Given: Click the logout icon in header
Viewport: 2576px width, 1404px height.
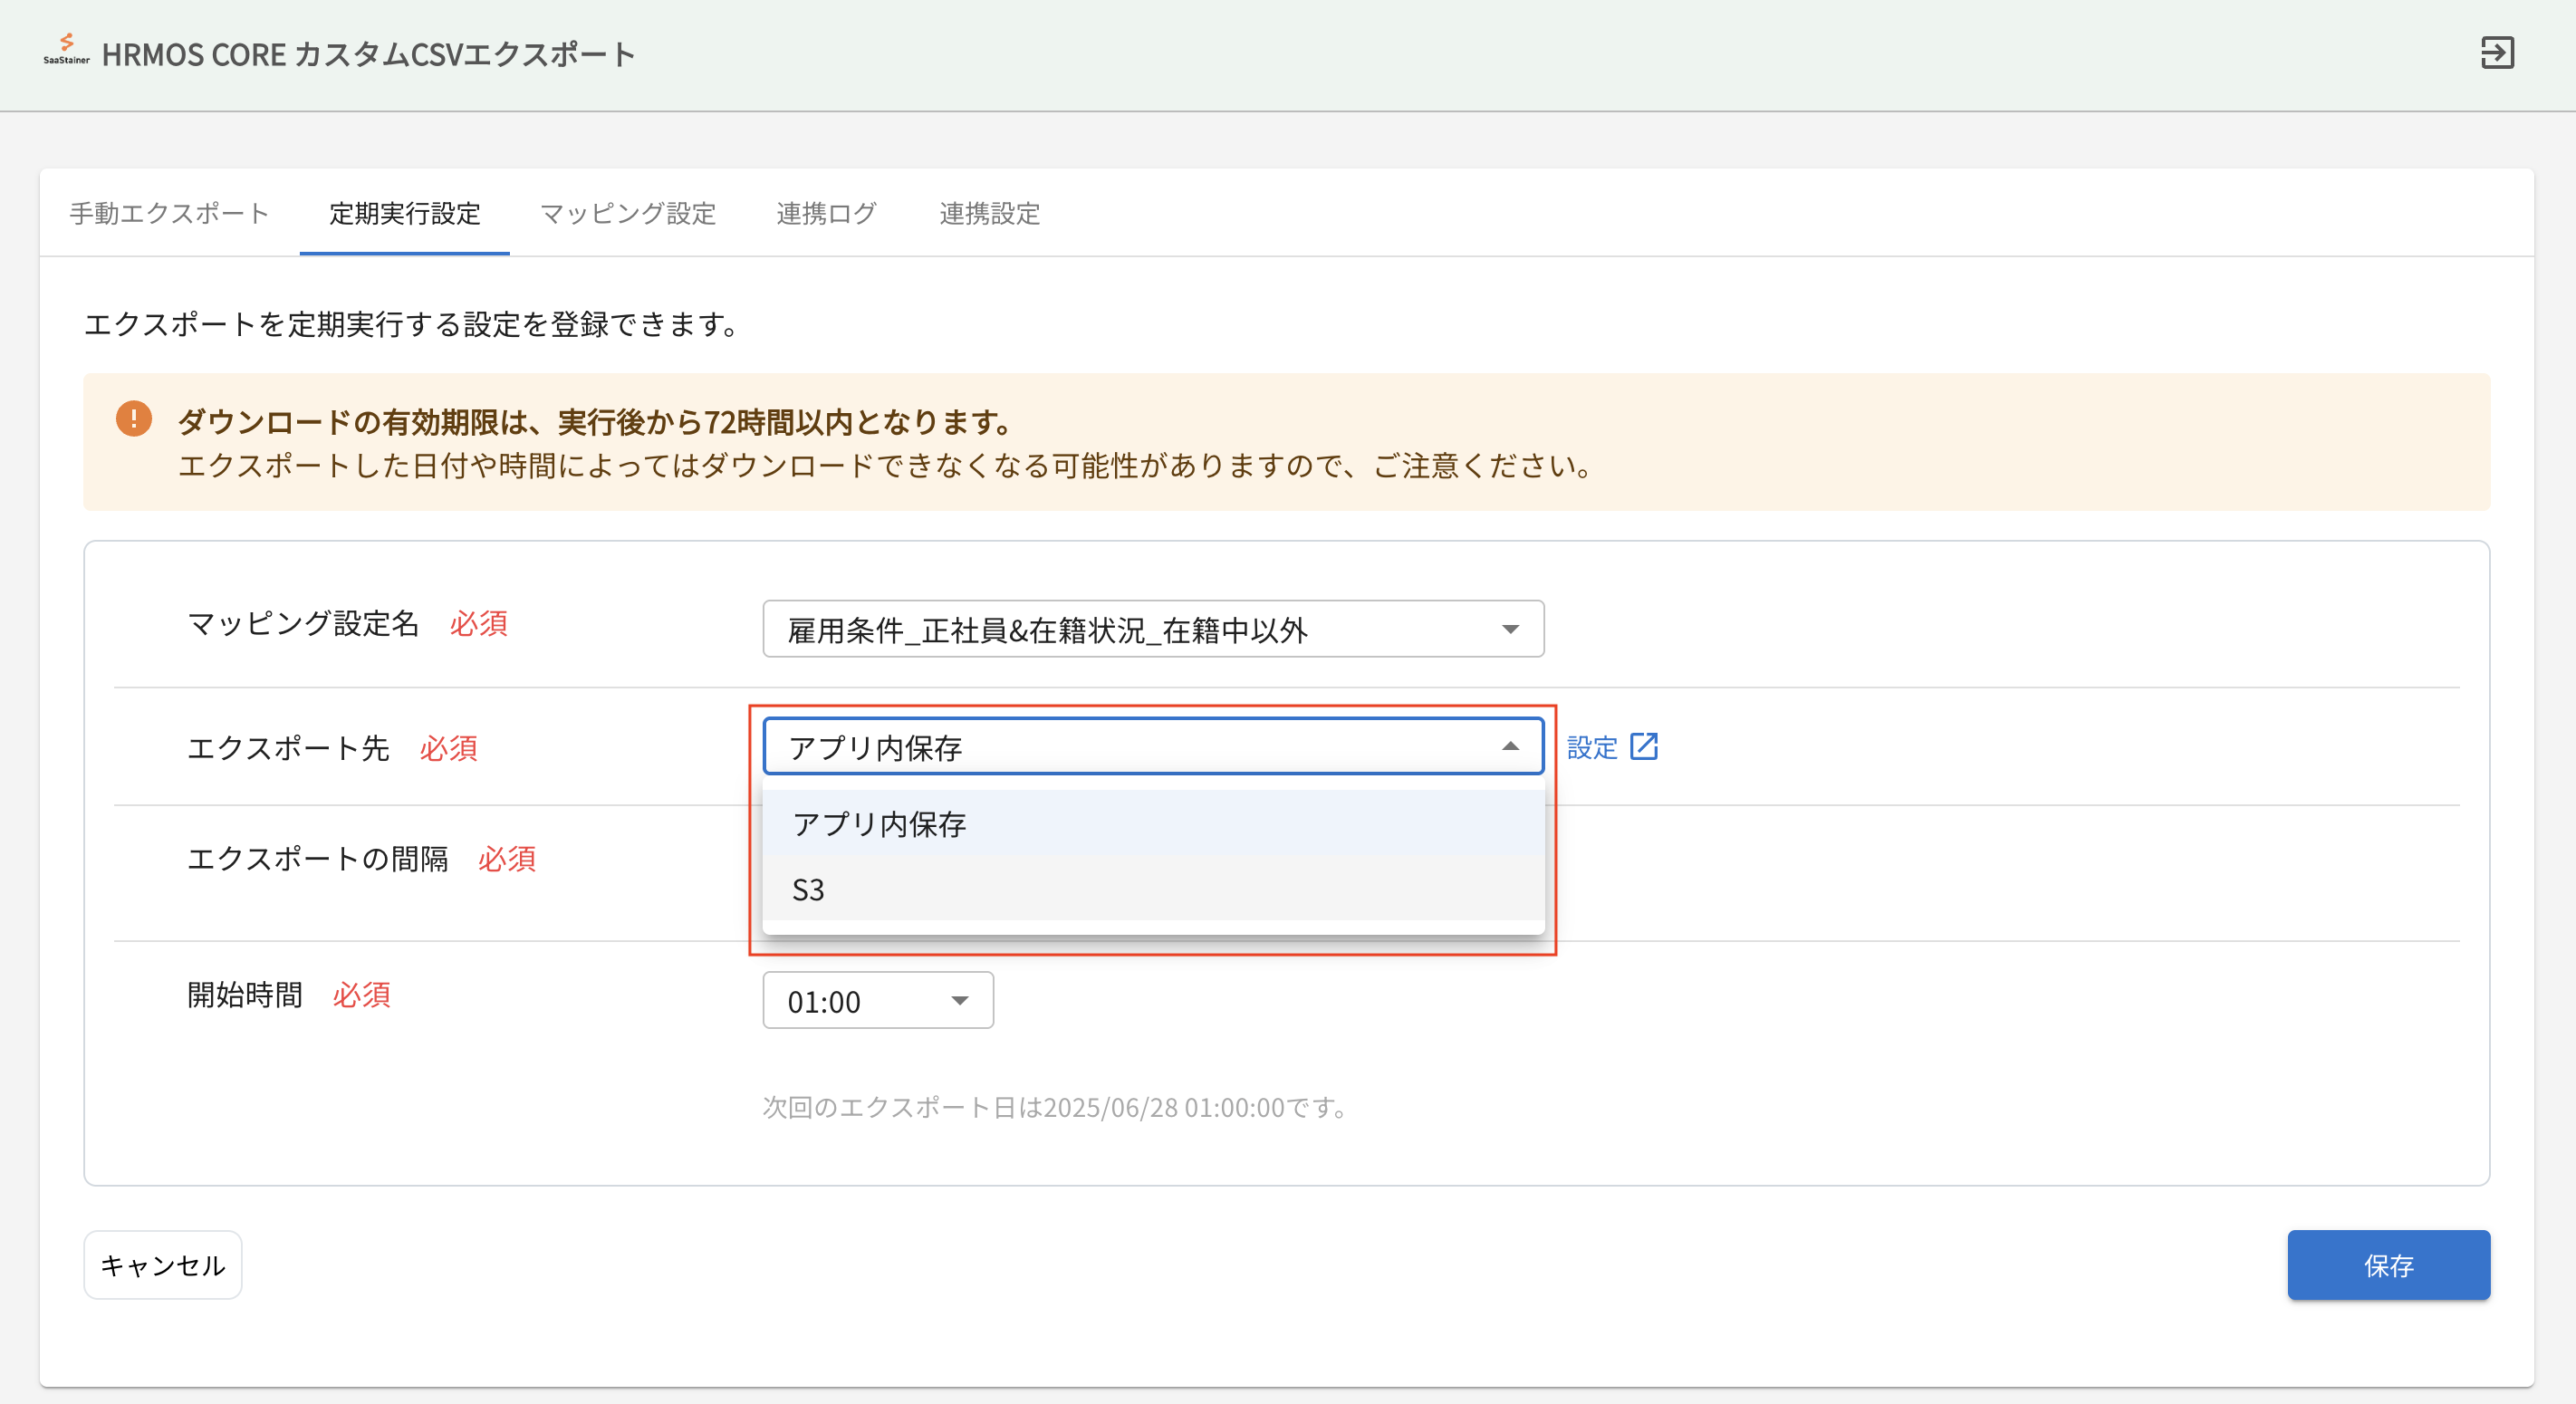Looking at the screenshot, I should click(x=2497, y=53).
